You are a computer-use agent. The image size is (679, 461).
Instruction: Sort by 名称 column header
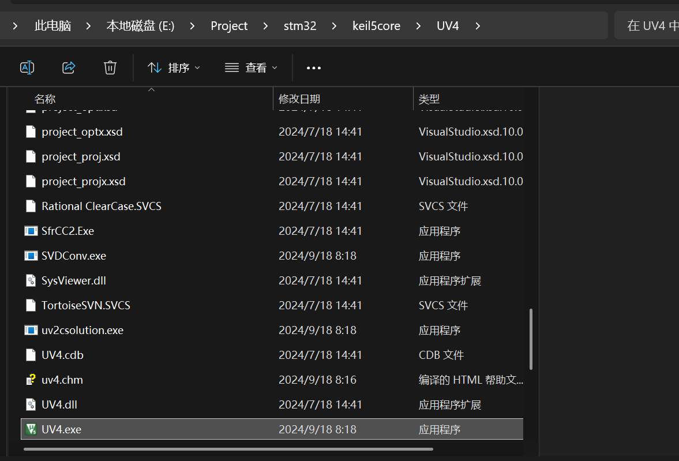coord(45,99)
